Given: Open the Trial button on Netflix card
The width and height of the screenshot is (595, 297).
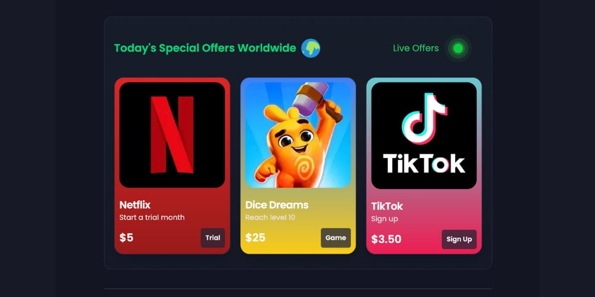Looking at the screenshot, I should [213, 238].
